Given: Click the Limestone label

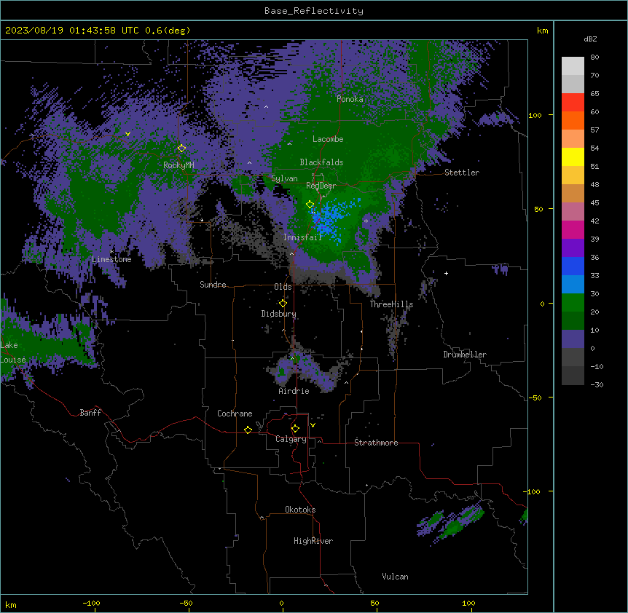Looking at the screenshot, I should coord(111,259).
